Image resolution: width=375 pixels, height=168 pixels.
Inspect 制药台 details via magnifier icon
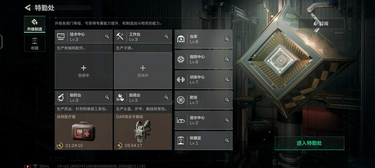point(107,97)
